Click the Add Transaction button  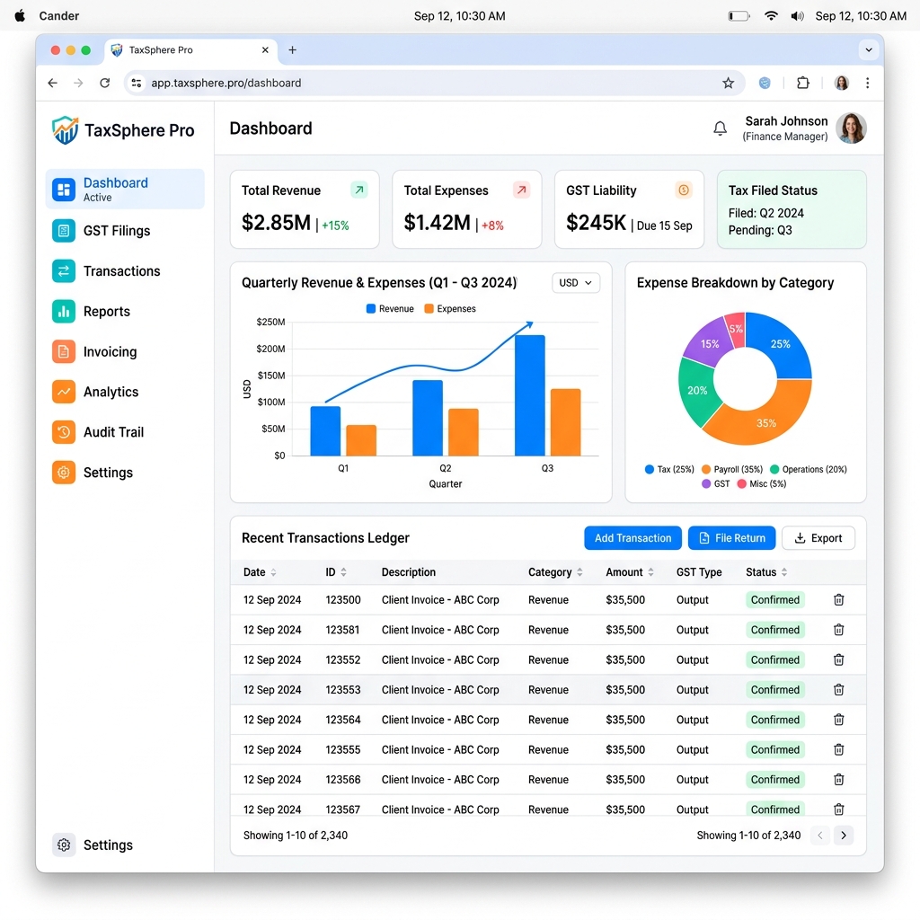pyautogui.click(x=632, y=538)
